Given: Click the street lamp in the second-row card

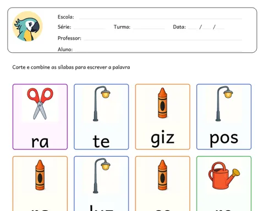Looking at the screenshot, I should coord(102,176).
